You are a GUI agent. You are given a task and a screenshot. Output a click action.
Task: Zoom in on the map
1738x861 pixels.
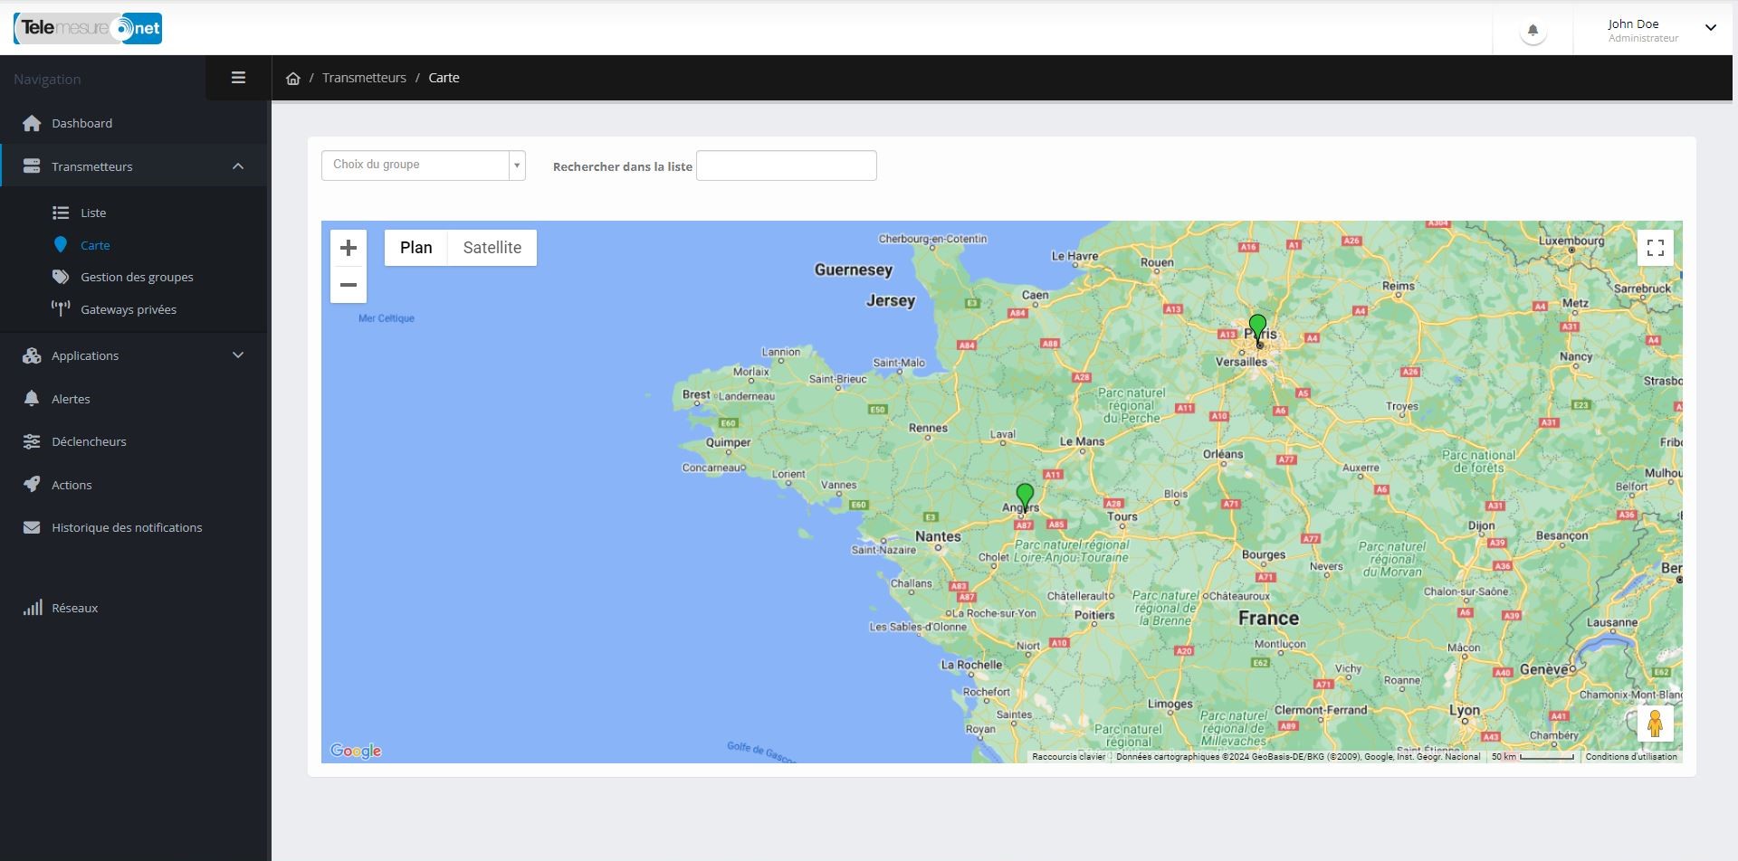(349, 248)
